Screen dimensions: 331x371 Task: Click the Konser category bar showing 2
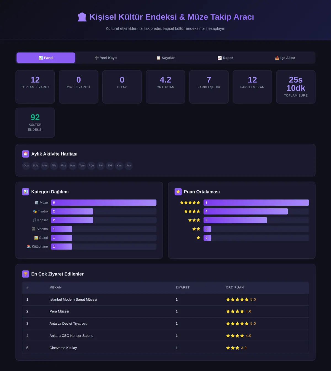pyautogui.click(x=72, y=220)
